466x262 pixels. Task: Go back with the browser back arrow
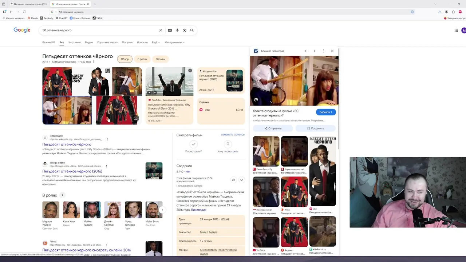coord(11,12)
